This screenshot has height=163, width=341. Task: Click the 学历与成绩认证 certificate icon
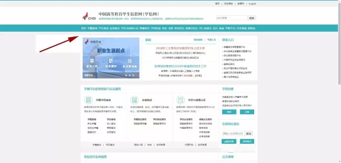(181, 100)
